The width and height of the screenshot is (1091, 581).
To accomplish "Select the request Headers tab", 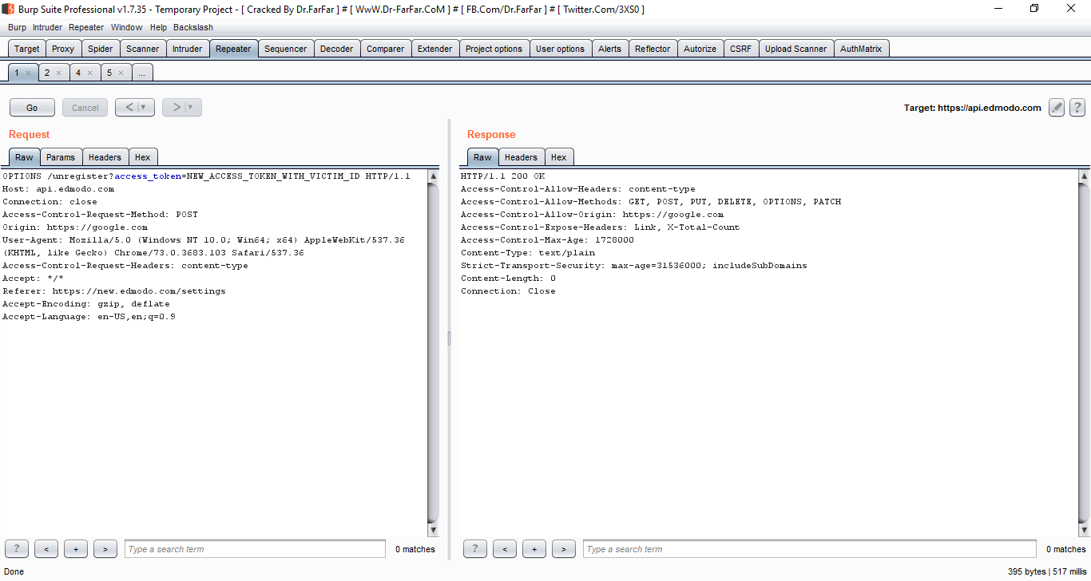I will click(x=105, y=157).
